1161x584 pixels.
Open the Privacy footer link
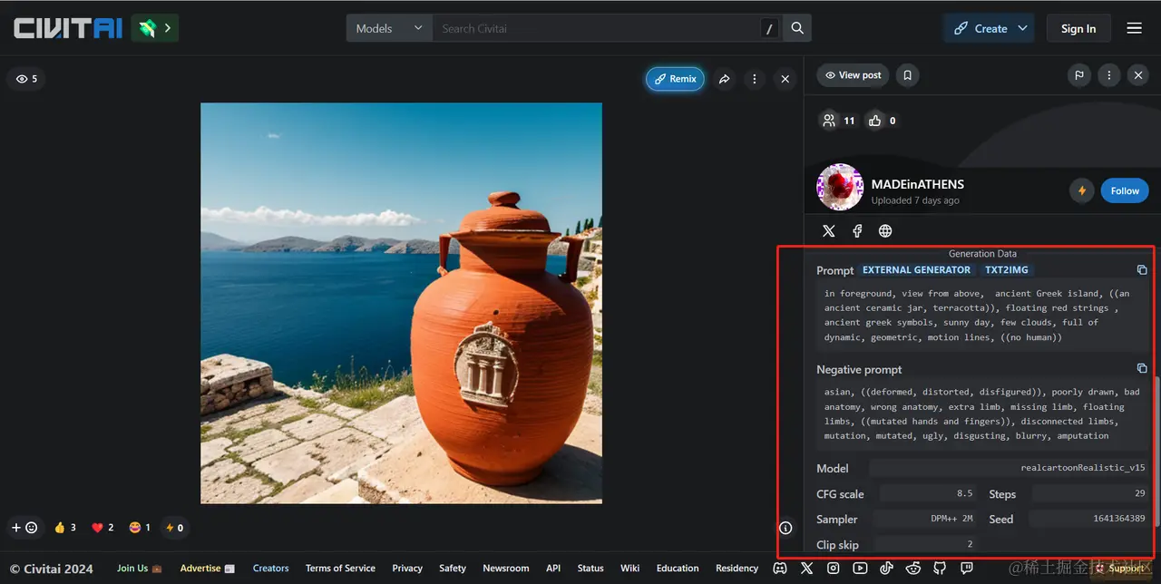click(x=407, y=569)
